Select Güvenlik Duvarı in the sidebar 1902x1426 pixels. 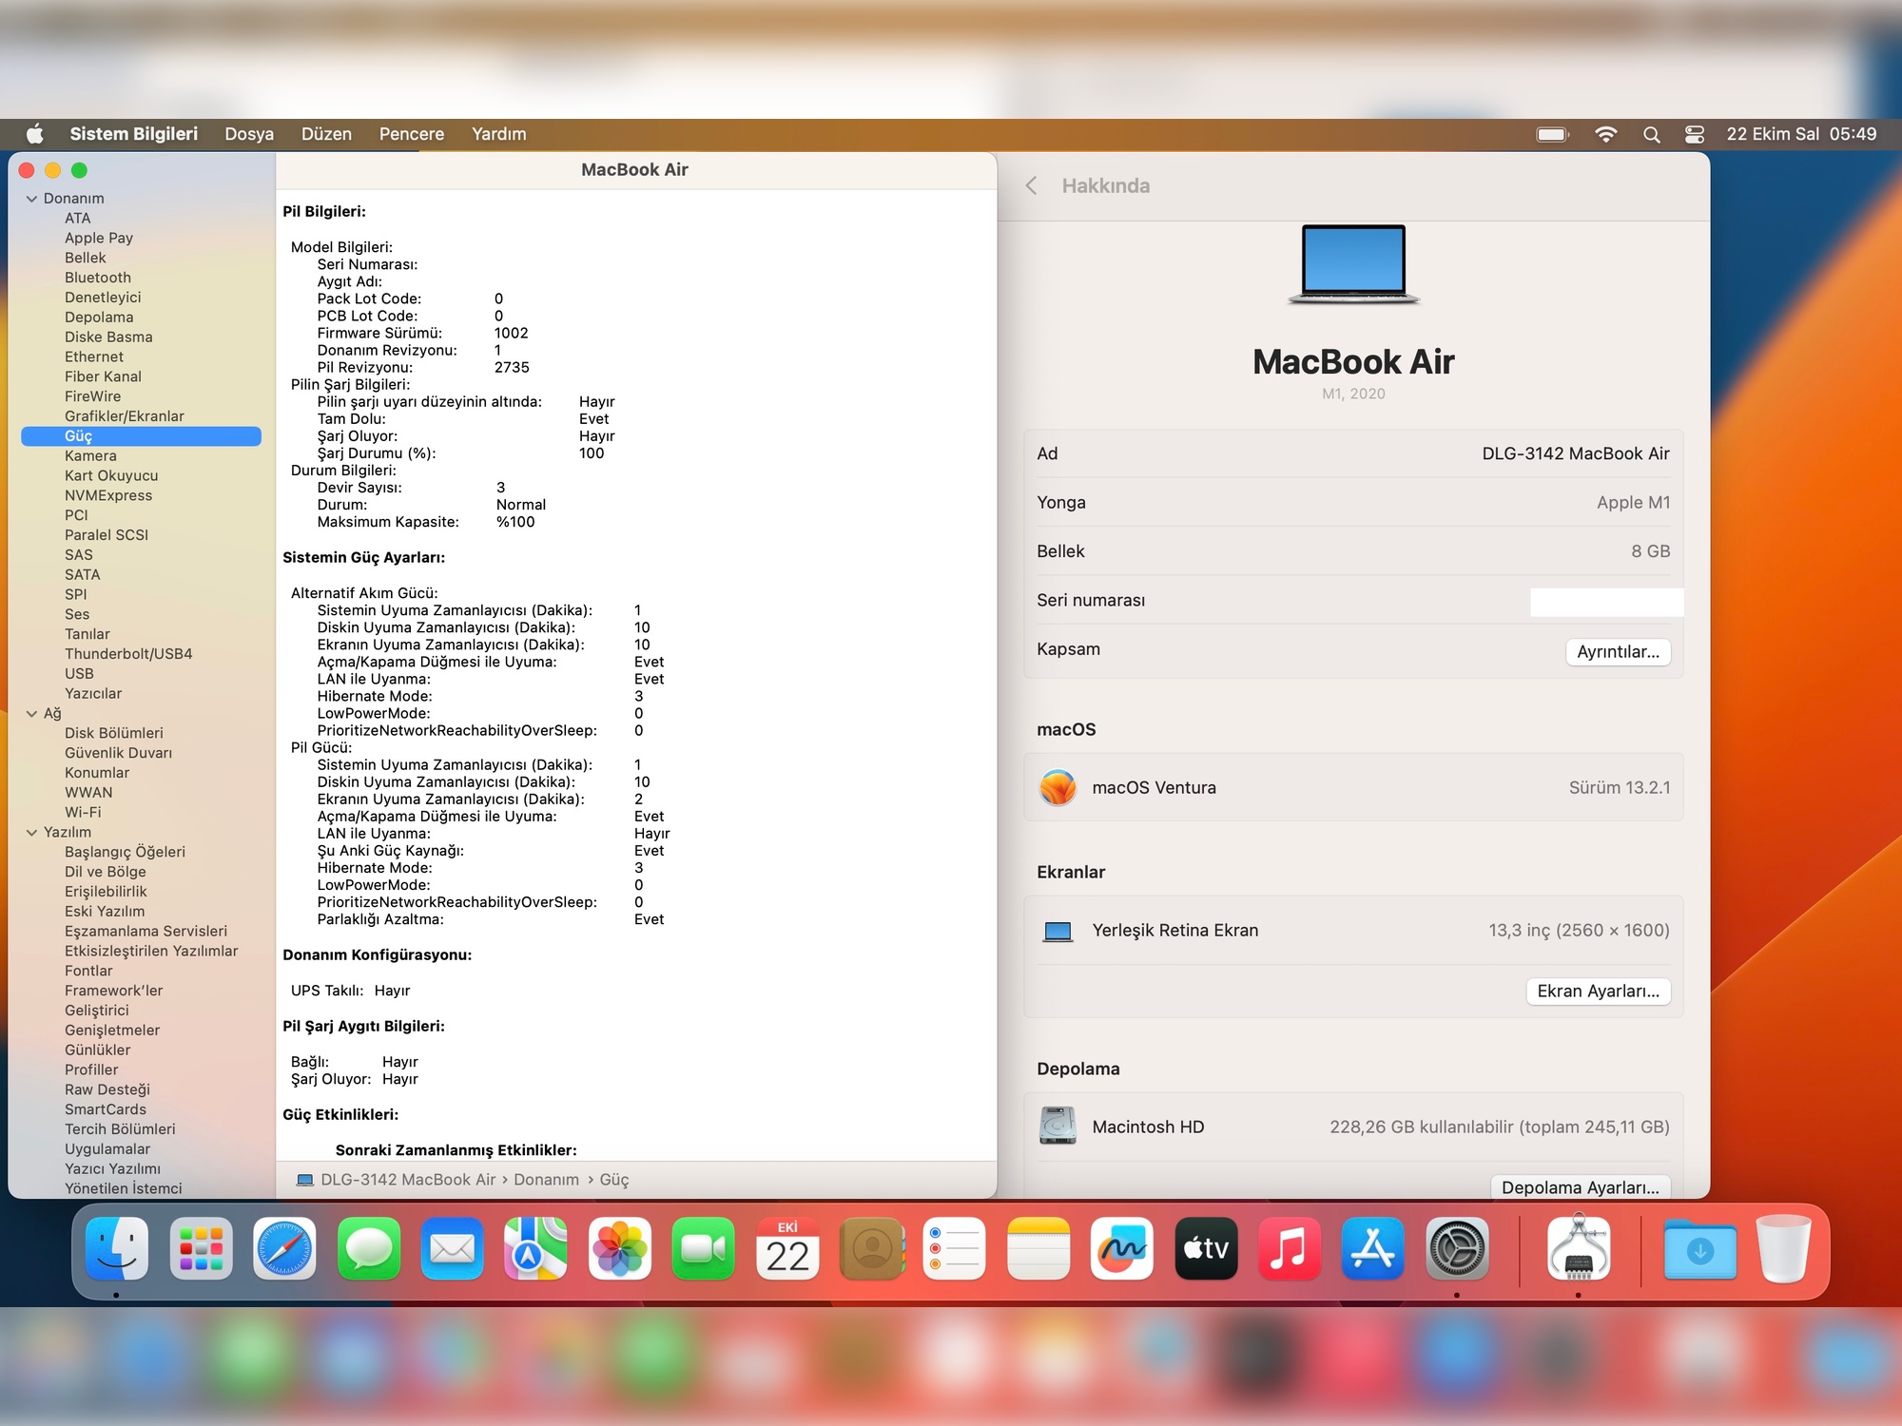coord(119,753)
